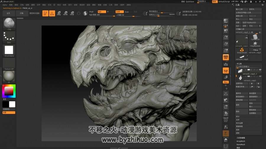The width and height of the screenshot is (266, 149).
Task: Click the right-shelf Move view icon
Action: 226,100
